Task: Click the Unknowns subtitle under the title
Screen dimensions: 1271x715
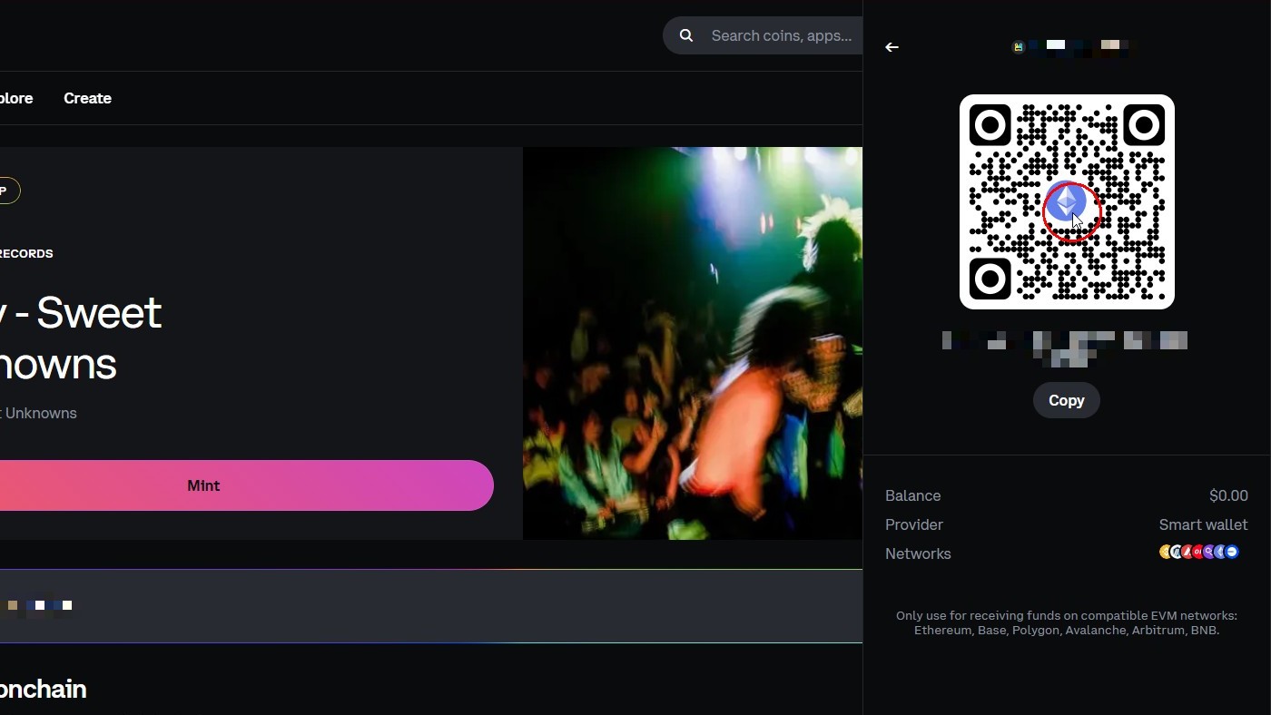Action: [38, 413]
